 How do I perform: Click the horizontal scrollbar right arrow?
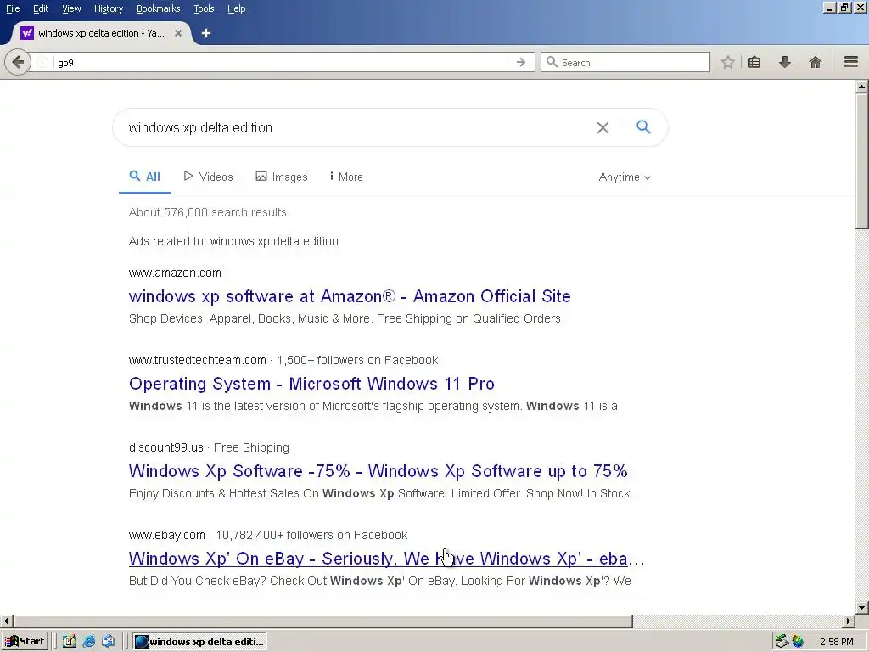pyautogui.click(x=849, y=621)
